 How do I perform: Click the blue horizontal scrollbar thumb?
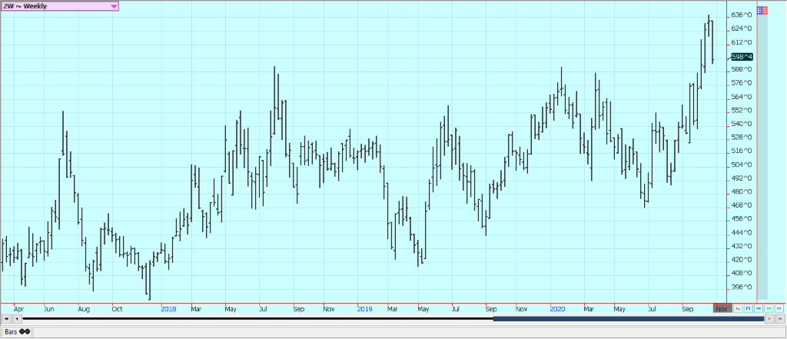[x=629, y=319]
